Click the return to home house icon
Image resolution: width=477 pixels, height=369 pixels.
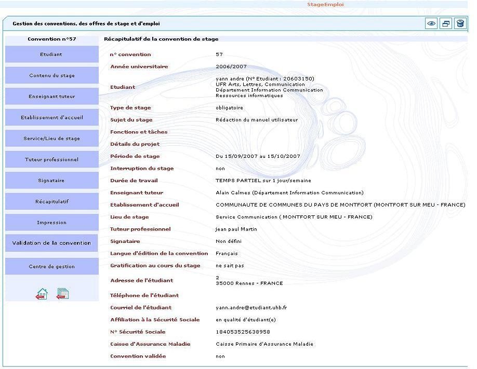point(42,294)
